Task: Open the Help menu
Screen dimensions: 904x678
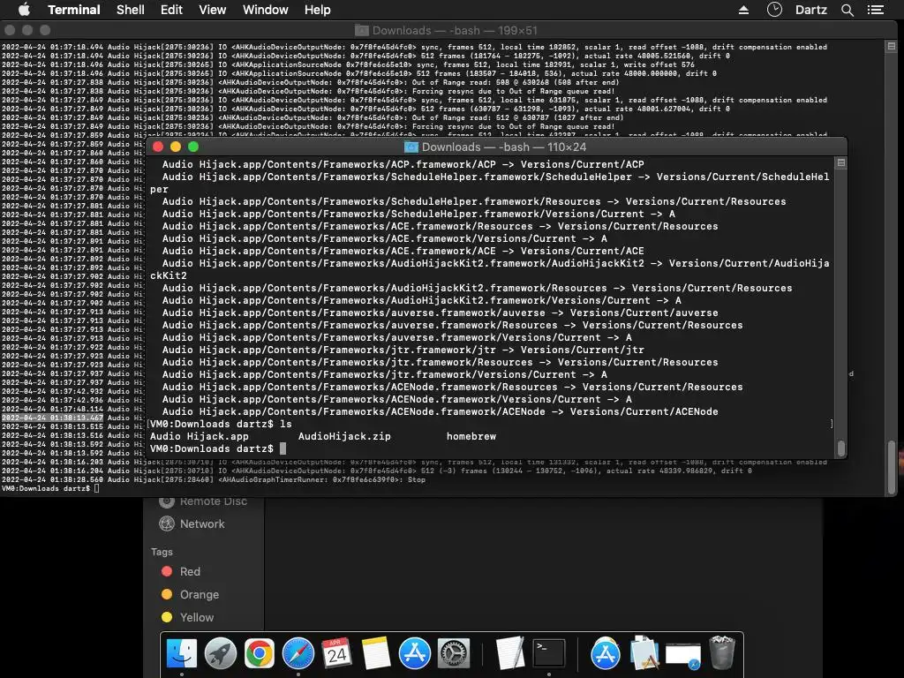Action: coord(317,10)
